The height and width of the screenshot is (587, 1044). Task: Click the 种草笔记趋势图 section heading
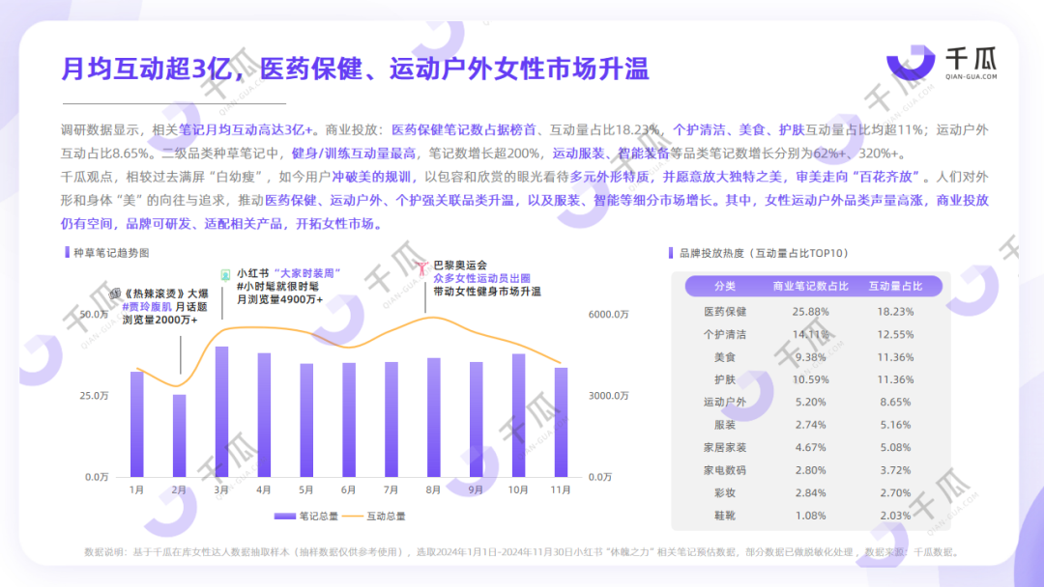(x=111, y=253)
